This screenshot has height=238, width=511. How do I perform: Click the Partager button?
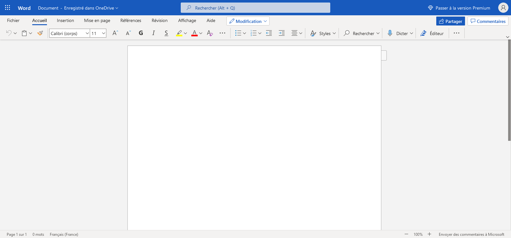[x=450, y=21]
